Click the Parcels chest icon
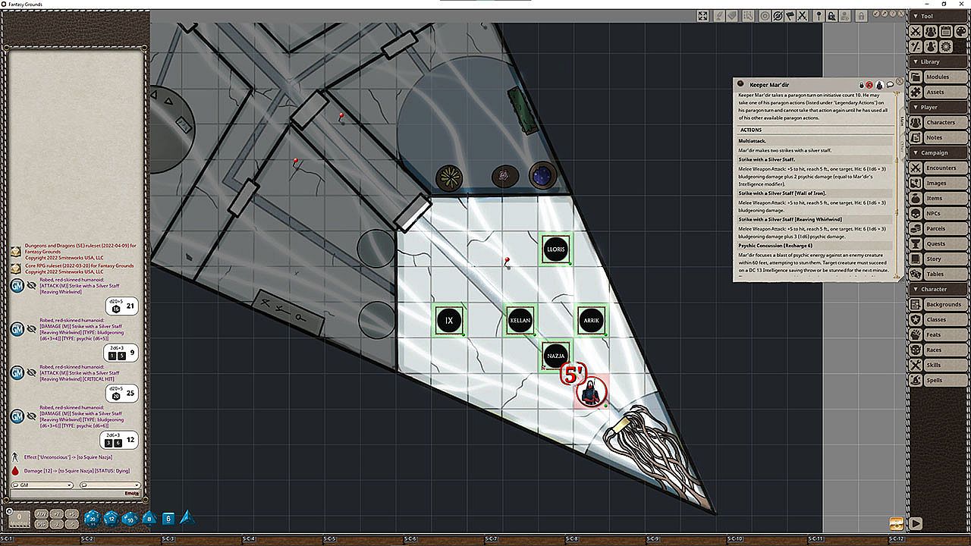This screenshot has height=546, width=971. click(x=916, y=228)
